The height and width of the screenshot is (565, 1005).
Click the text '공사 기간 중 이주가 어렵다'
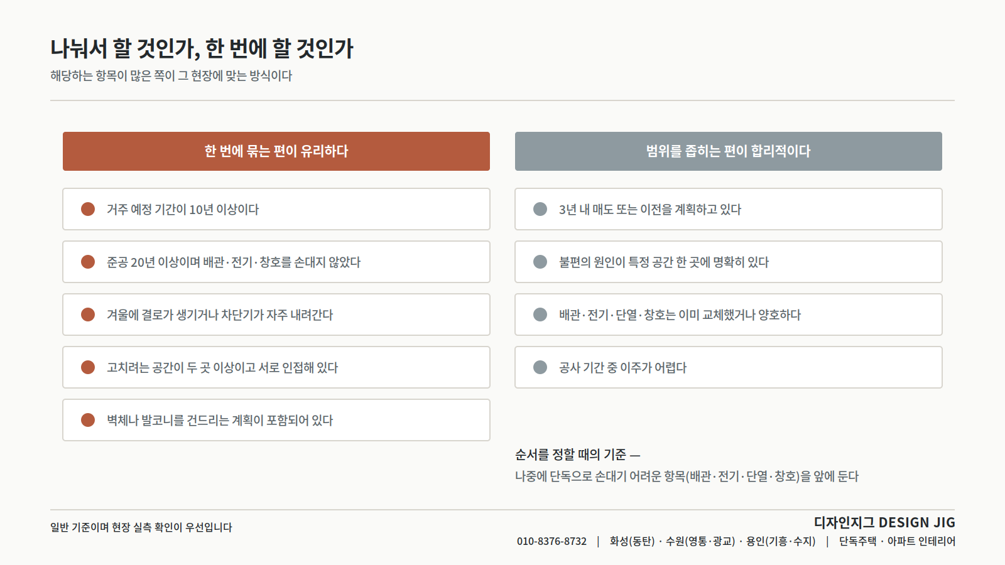(623, 367)
